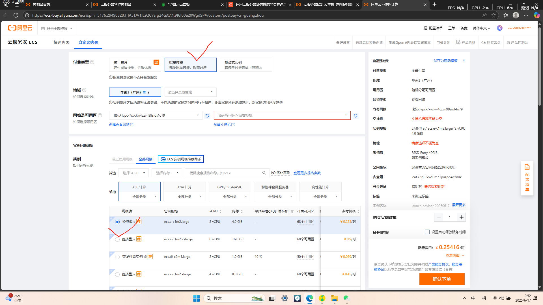Viewport: 543px width, 305px height.
Task: Select ecs.e-c1m2.large radio button
Action: pyautogui.click(x=117, y=222)
